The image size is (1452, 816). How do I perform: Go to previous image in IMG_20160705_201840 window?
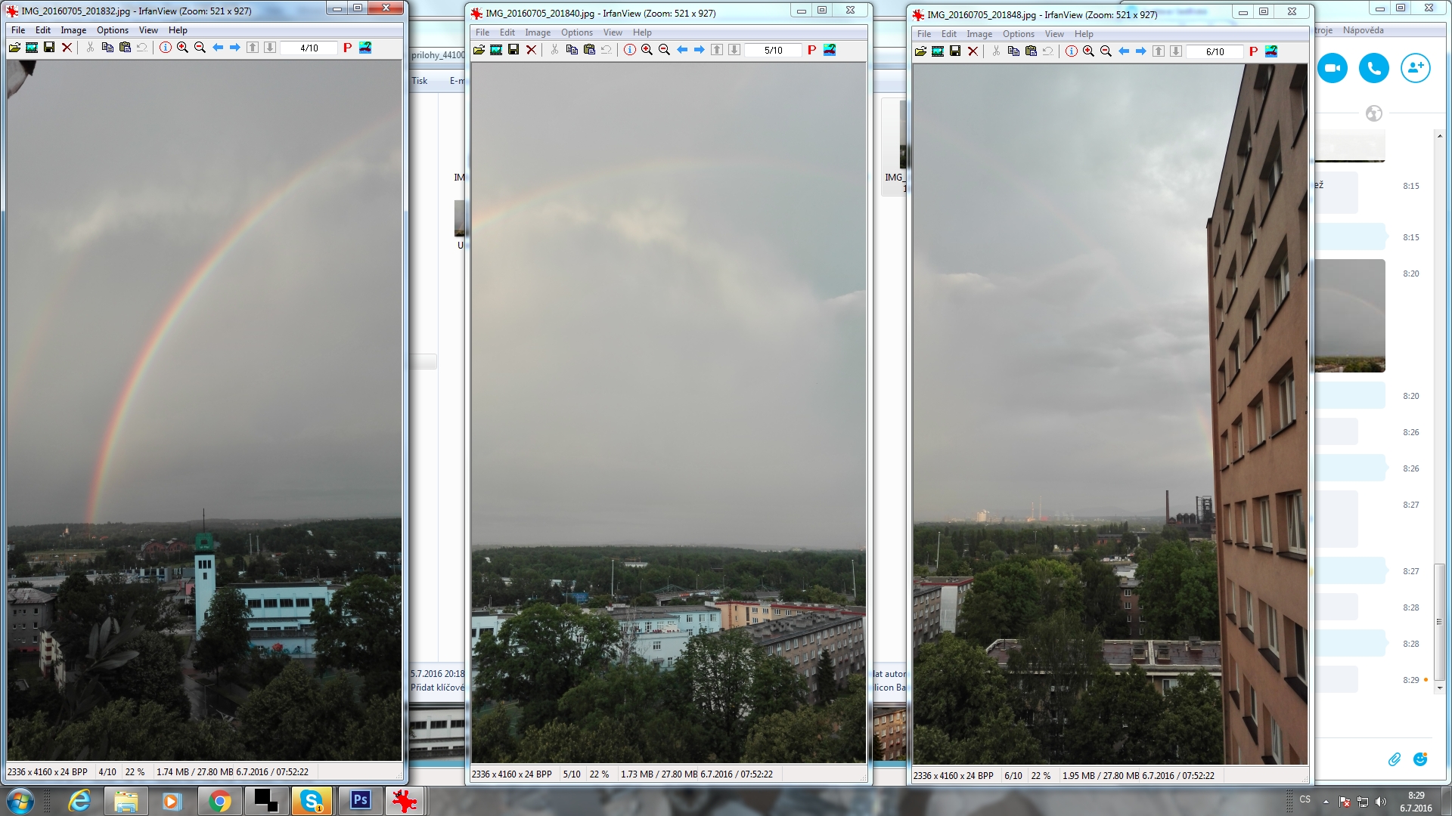[x=682, y=50]
